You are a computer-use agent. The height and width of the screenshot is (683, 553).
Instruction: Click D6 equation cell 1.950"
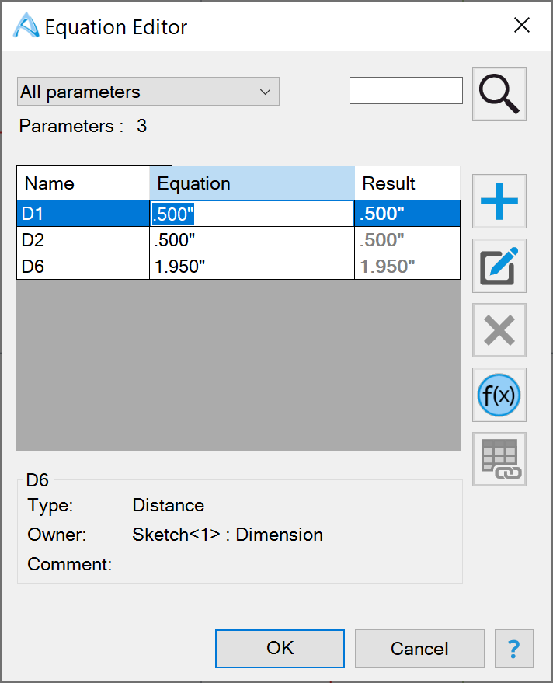[252, 267]
